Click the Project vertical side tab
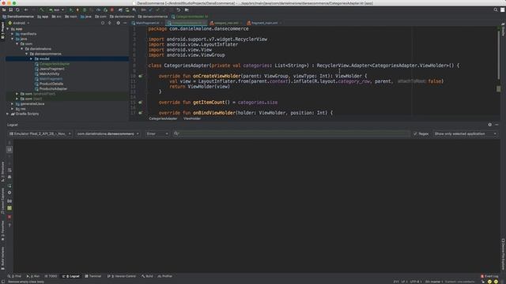 2,31
